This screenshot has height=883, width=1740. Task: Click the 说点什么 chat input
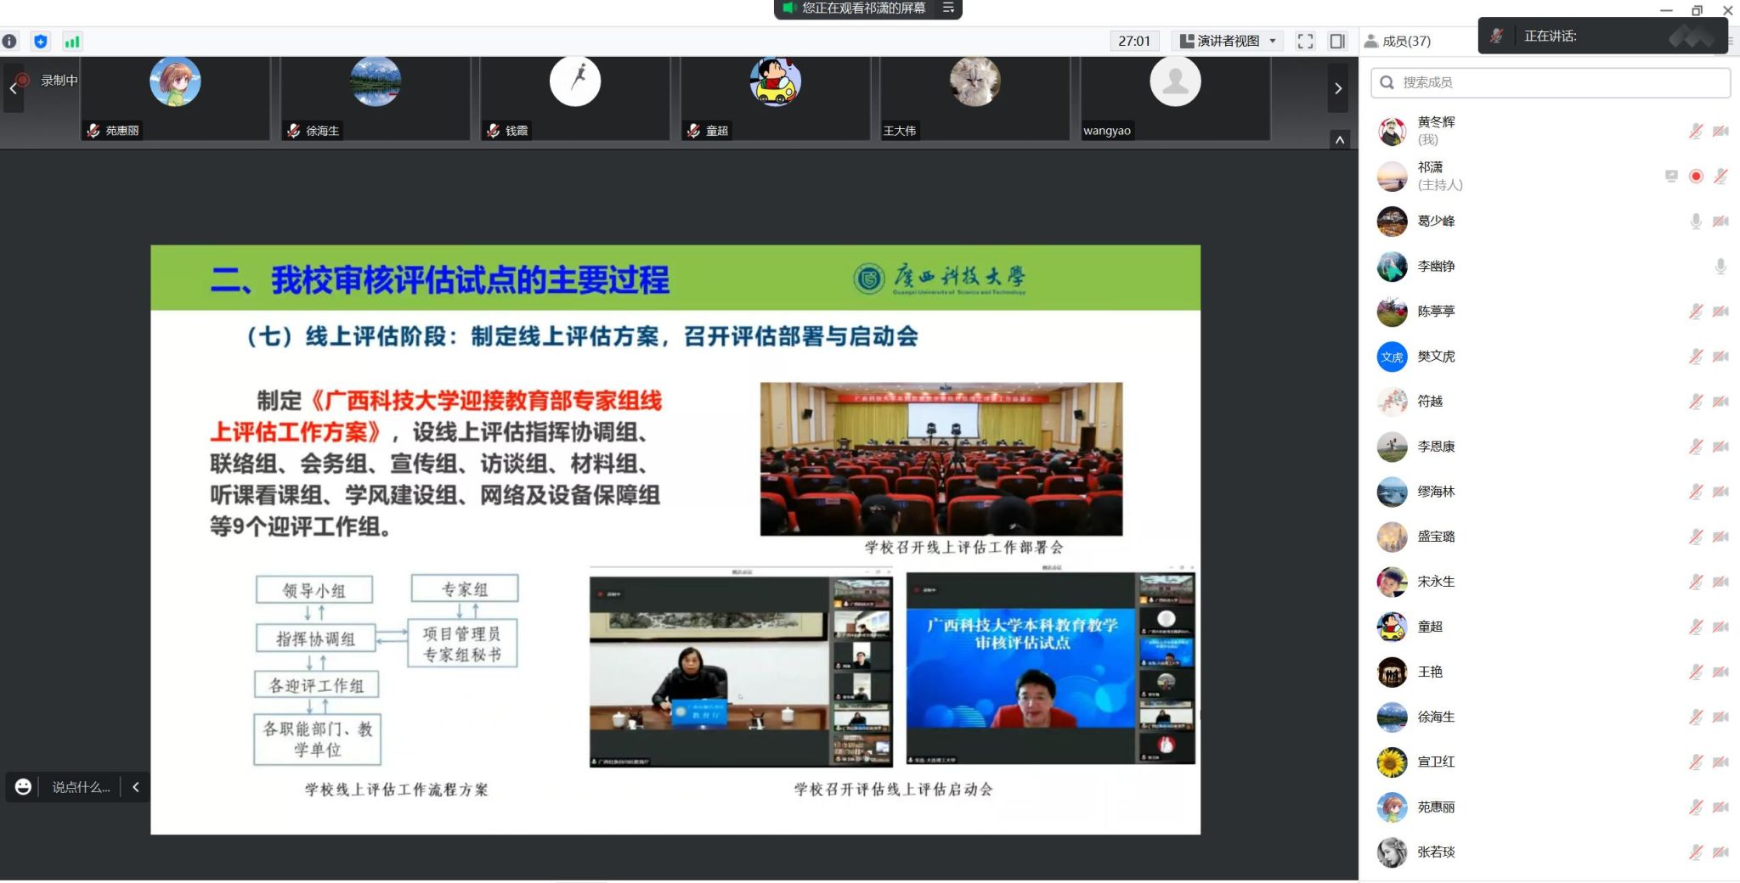tap(81, 787)
